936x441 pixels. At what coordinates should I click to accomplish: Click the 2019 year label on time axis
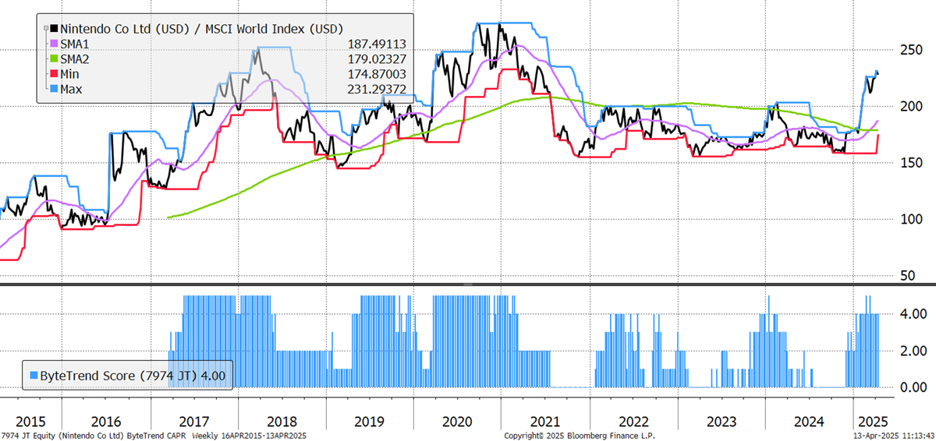point(369,422)
